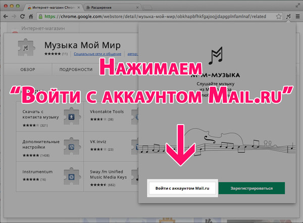Click Музыка Мой Мир rating stars (11)
Image resolution: width=303 pixels, height=223 pixels.
click(x=53, y=54)
